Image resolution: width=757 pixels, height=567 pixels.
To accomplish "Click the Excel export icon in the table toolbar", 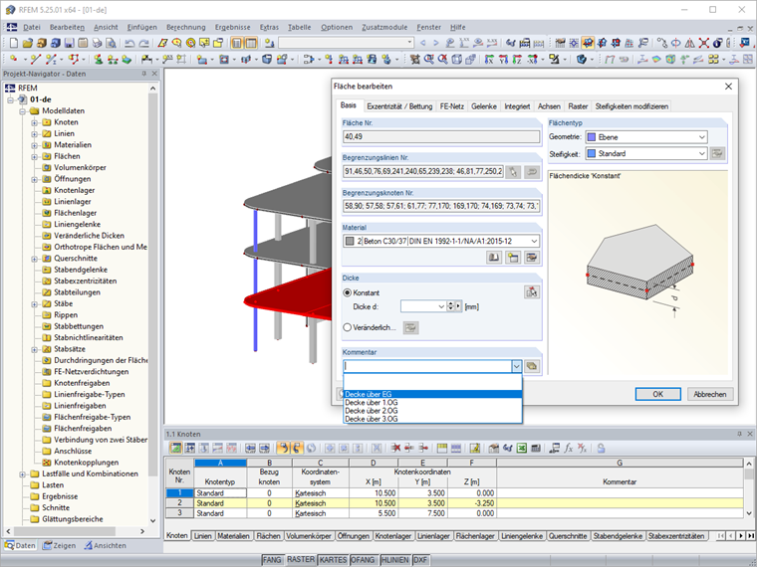I will click(x=521, y=448).
